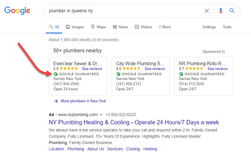
Task: Switch to the Maps tab
Action: (98, 27)
